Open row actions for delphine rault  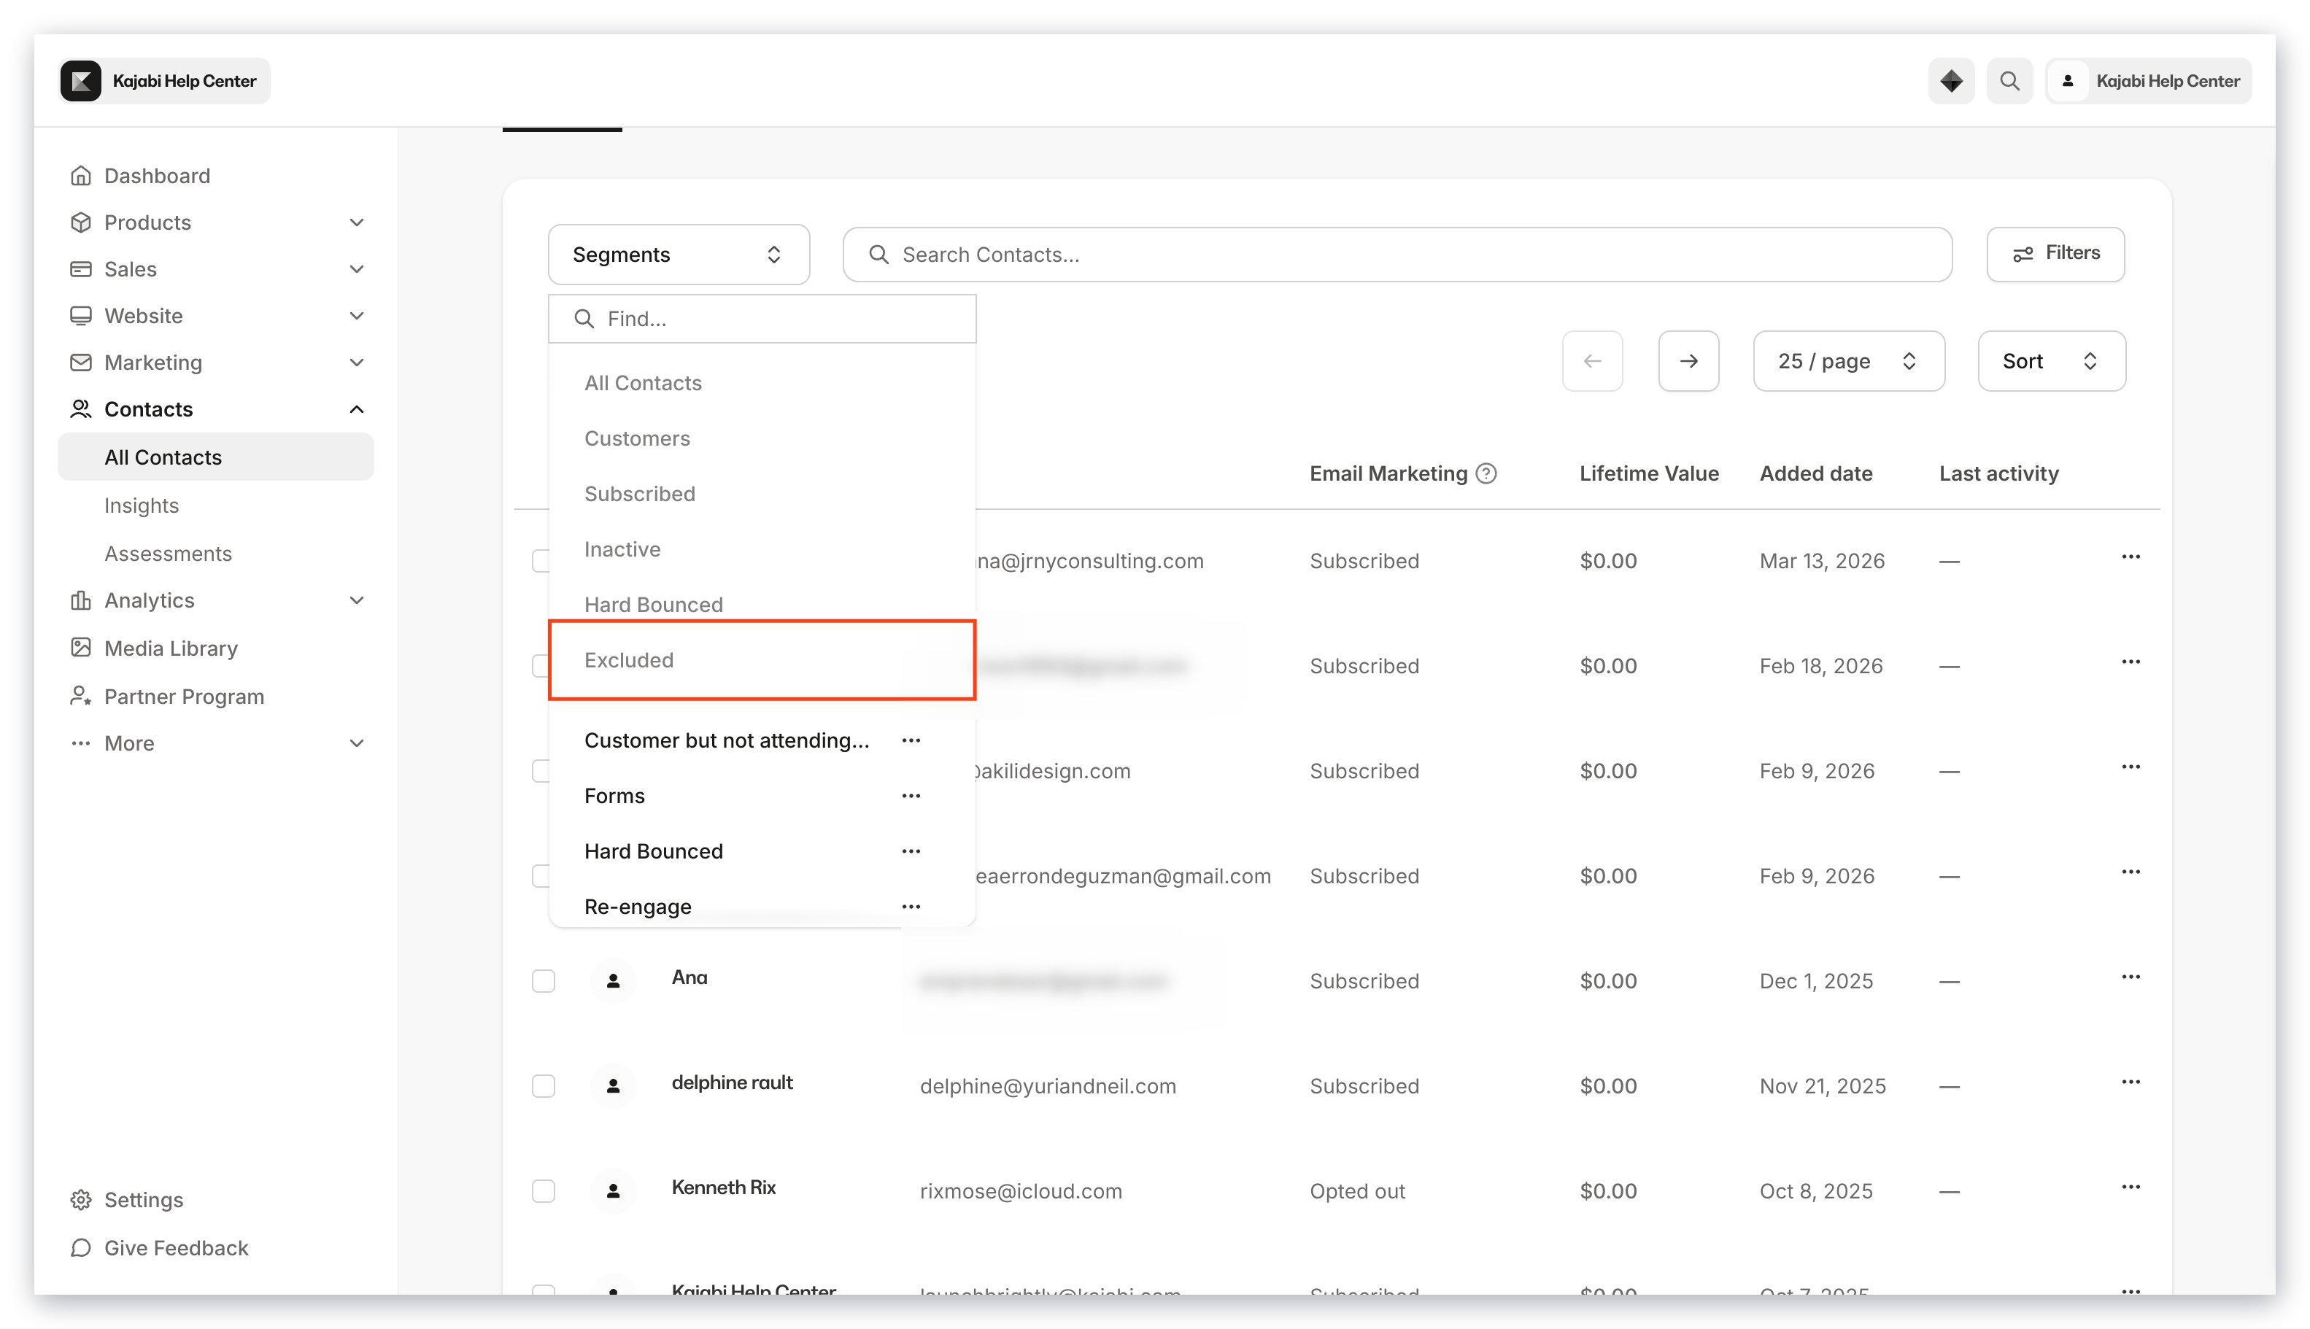pos(2130,1082)
